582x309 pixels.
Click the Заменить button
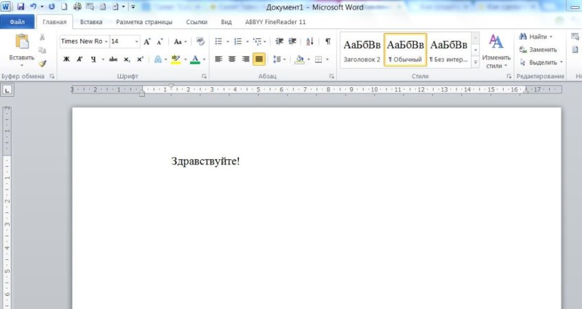[538, 49]
